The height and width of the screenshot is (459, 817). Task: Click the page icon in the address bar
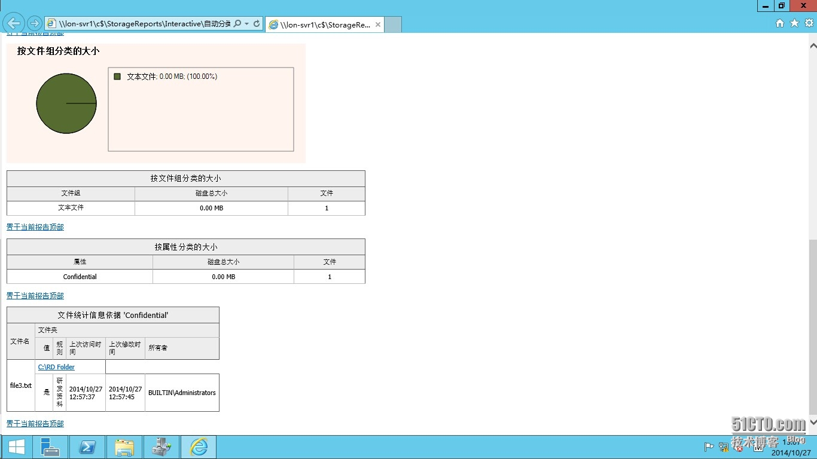pos(52,24)
